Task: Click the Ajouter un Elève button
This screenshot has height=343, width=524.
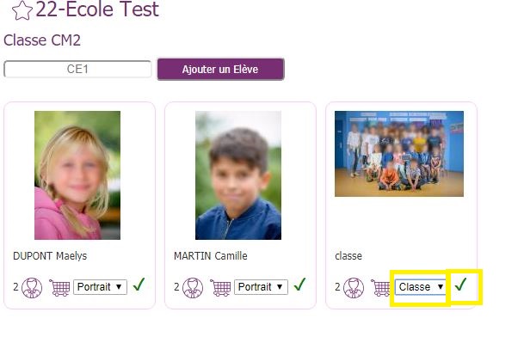Action: pos(220,69)
